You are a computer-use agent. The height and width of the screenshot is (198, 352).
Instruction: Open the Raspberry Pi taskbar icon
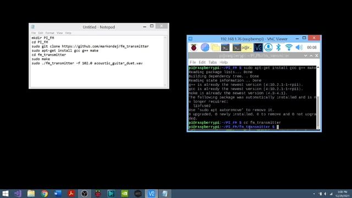(98, 194)
